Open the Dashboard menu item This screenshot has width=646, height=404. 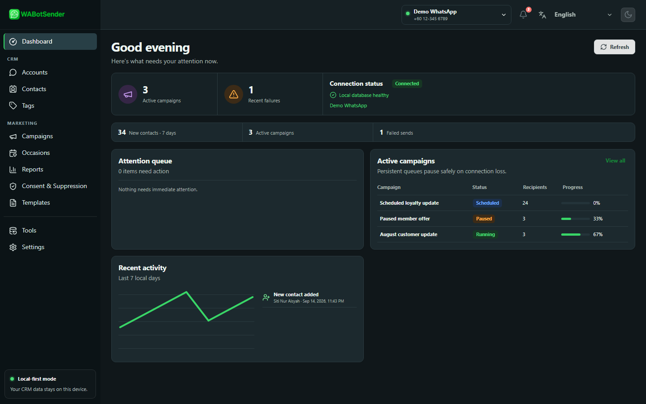point(50,41)
